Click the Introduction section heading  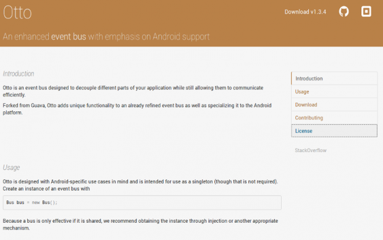click(x=19, y=74)
